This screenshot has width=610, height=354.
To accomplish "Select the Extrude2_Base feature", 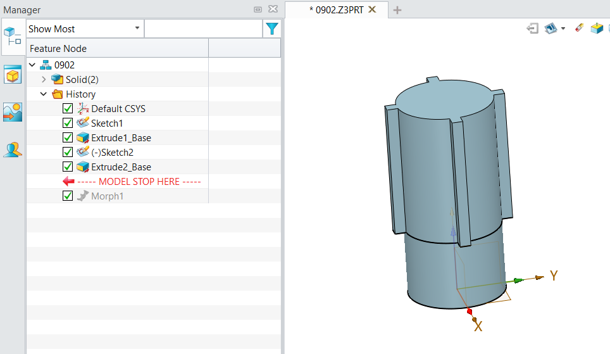I will tap(120, 167).
